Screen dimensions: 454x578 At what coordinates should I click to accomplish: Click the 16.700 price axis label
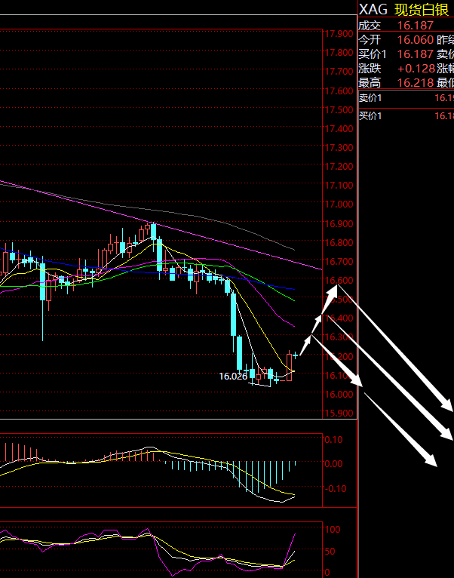point(339,261)
